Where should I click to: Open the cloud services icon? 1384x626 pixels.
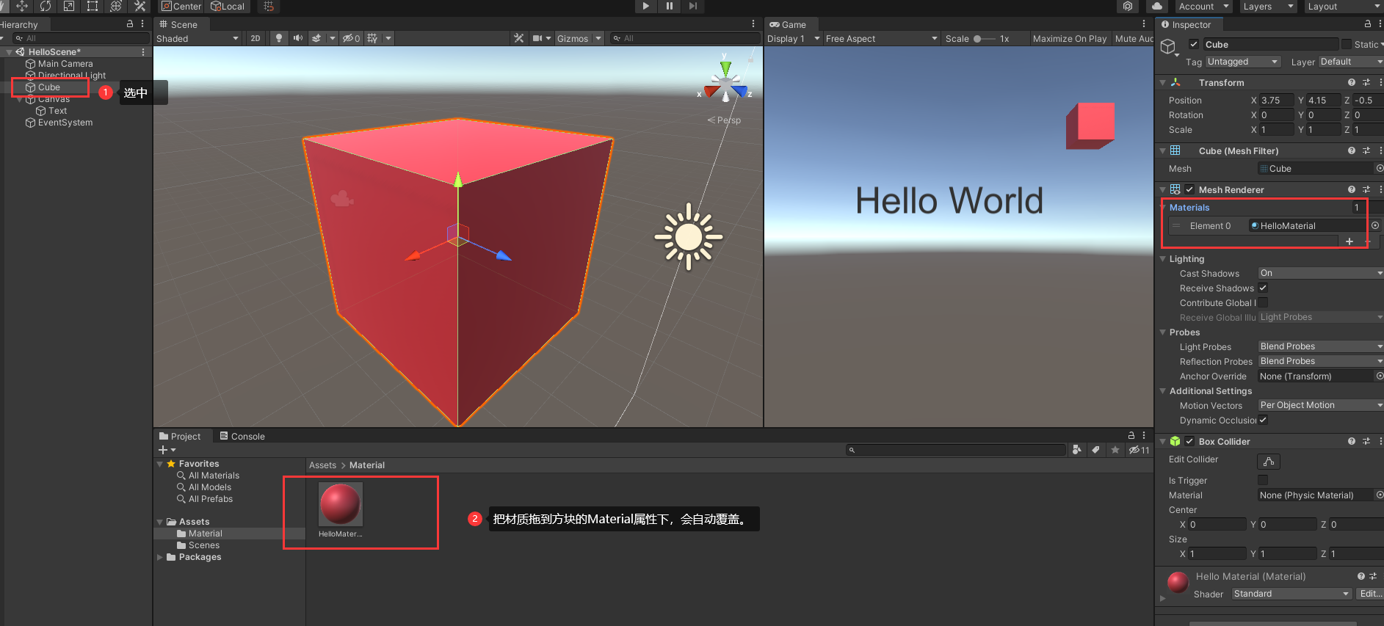coord(1157,6)
